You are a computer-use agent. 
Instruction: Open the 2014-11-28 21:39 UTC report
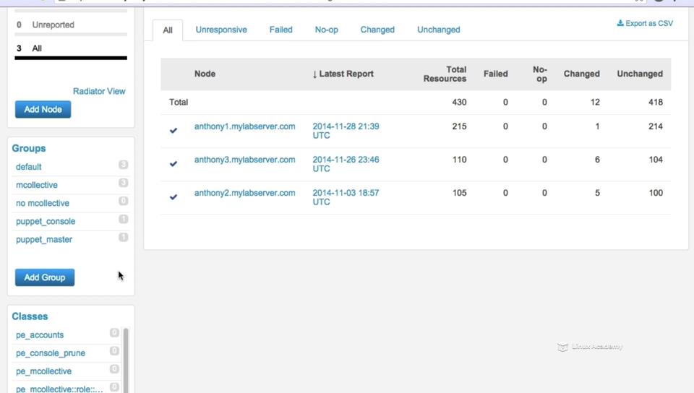pos(346,131)
